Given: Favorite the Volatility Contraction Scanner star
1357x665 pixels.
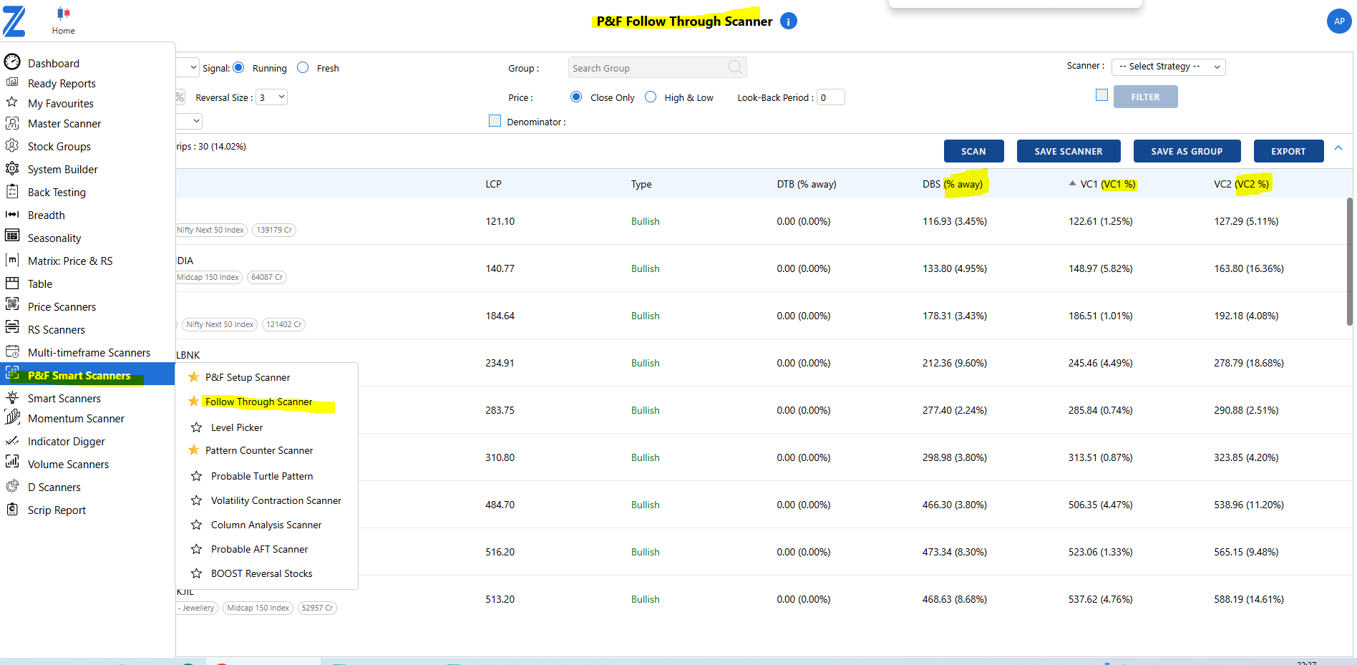Looking at the screenshot, I should tap(196, 500).
